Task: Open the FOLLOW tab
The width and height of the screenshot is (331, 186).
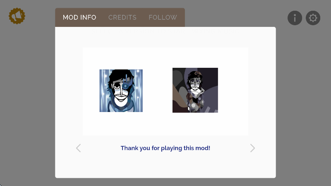Action: point(163,17)
